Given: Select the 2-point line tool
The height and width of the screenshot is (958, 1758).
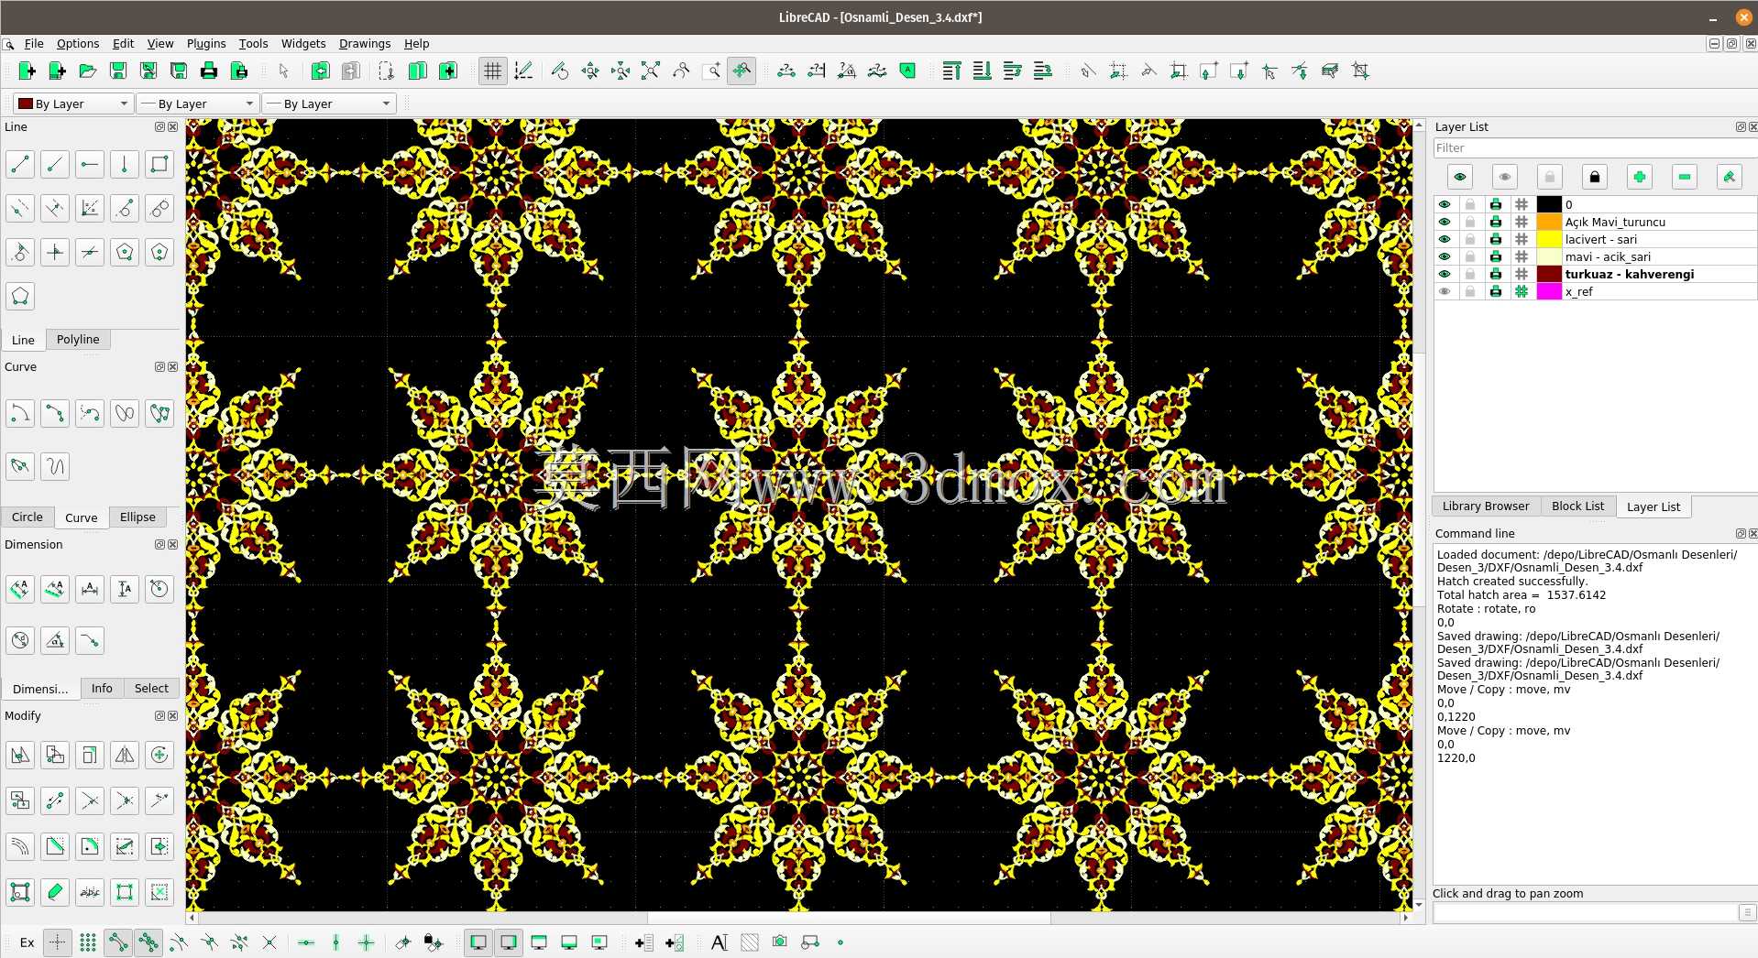Looking at the screenshot, I should point(20,165).
